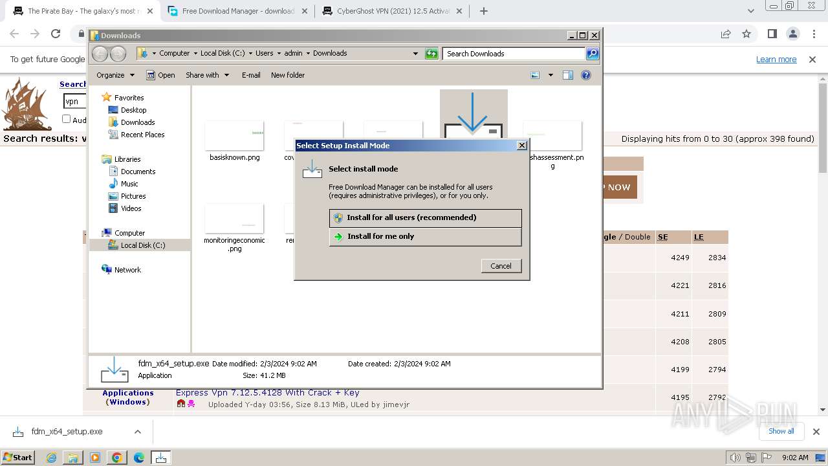
Task: Open the Chrome profile avatar
Action: (x=793, y=34)
